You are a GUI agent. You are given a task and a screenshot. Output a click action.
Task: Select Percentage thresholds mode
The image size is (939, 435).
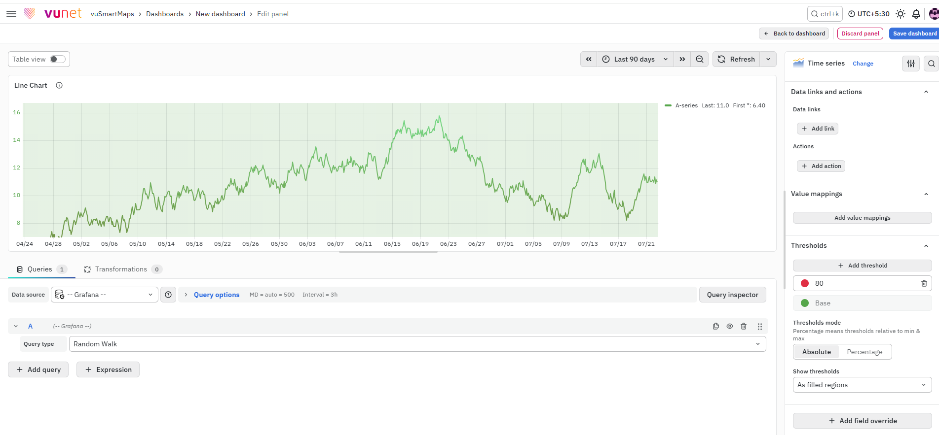[864, 352]
